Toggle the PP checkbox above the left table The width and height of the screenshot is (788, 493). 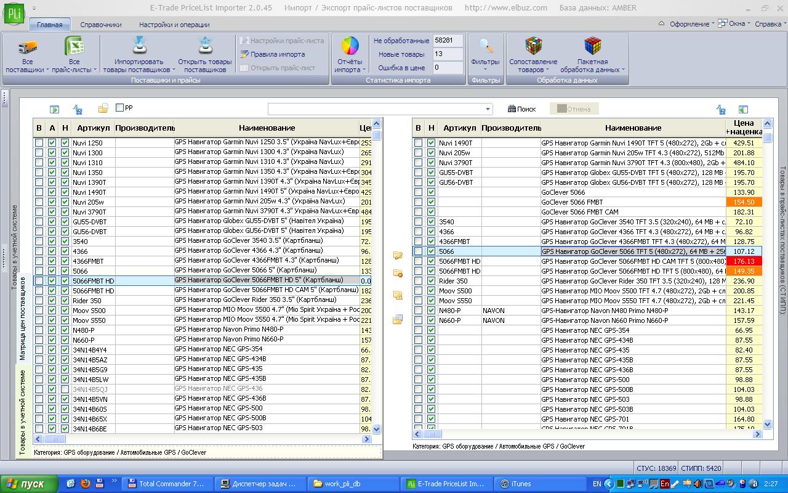(x=119, y=108)
